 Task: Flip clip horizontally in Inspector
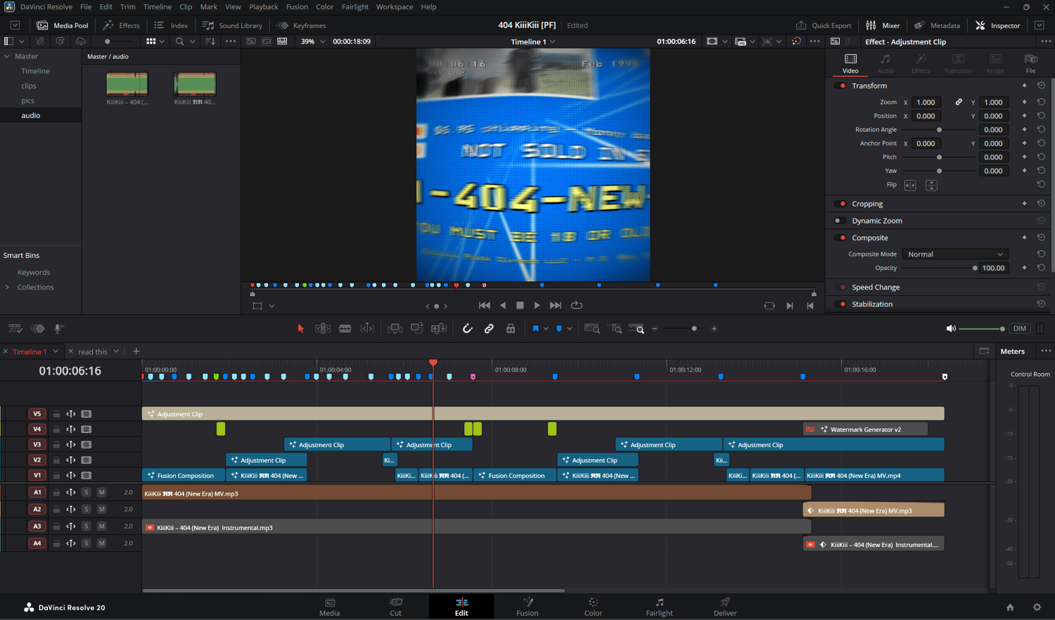click(910, 186)
